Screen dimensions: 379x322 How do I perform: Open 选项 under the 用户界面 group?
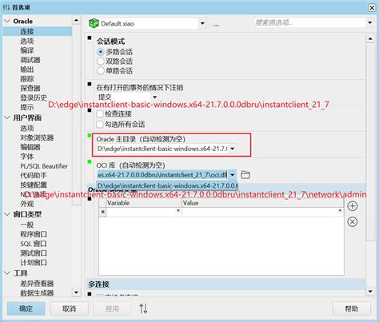click(27, 128)
